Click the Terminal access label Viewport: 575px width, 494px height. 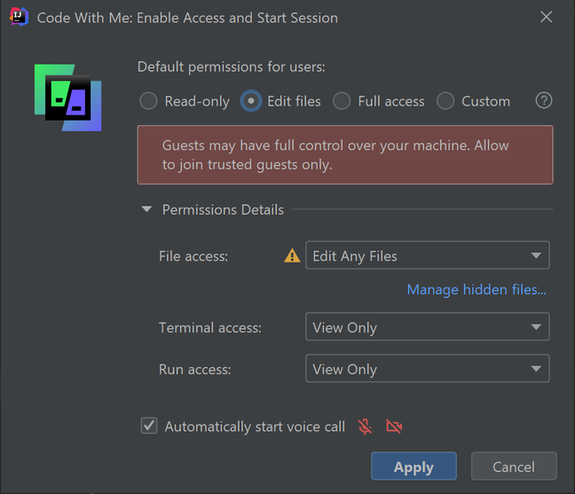click(210, 327)
